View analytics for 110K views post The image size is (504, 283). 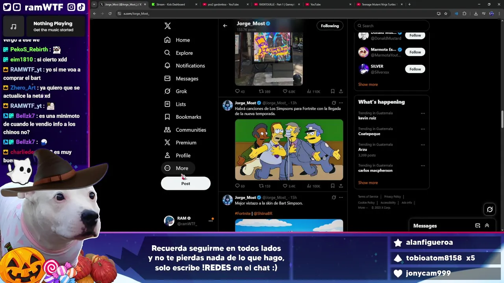313,92
